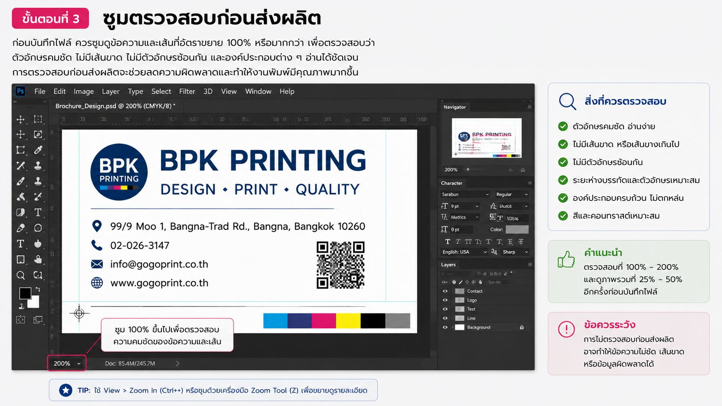Toggle All Caps in Character panel
The image size is (722, 406).
[x=468, y=241]
